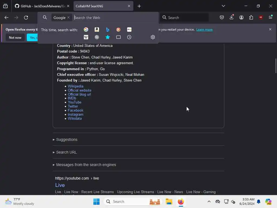The image size is (277, 208).
Task: Click the address bar Search the Web field
Action: point(115,18)
